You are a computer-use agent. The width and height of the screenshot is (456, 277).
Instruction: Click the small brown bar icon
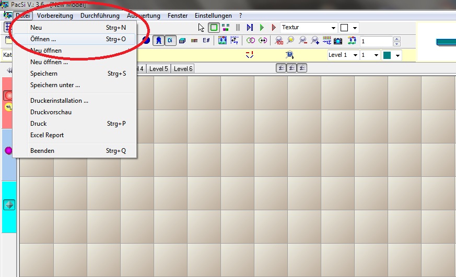[x=194, y=41]
